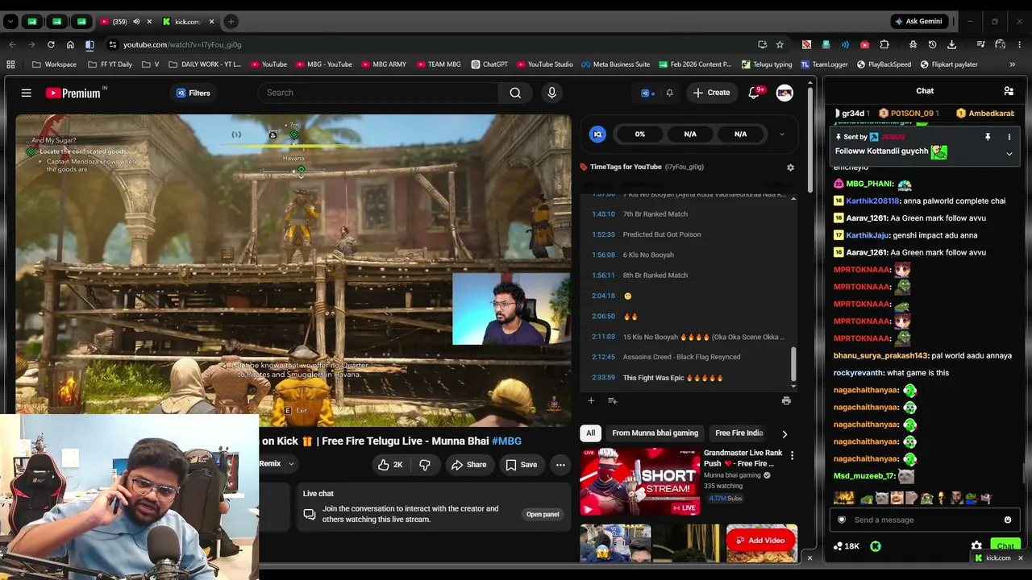
Task: Open the ChatGPT bookmark
Action: pyautogui.click(x=489, y=64)
